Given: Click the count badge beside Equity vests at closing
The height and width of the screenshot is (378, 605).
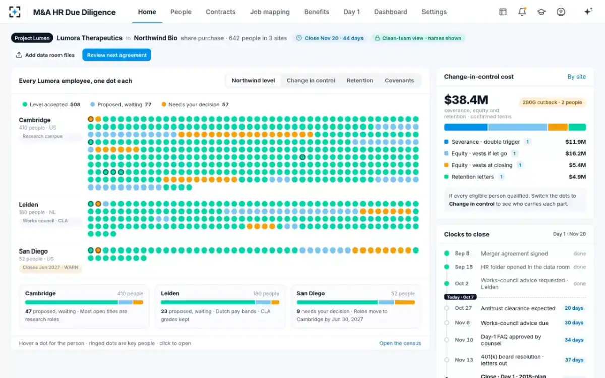Looking at the screenshot, I should (x=520, y=165).
